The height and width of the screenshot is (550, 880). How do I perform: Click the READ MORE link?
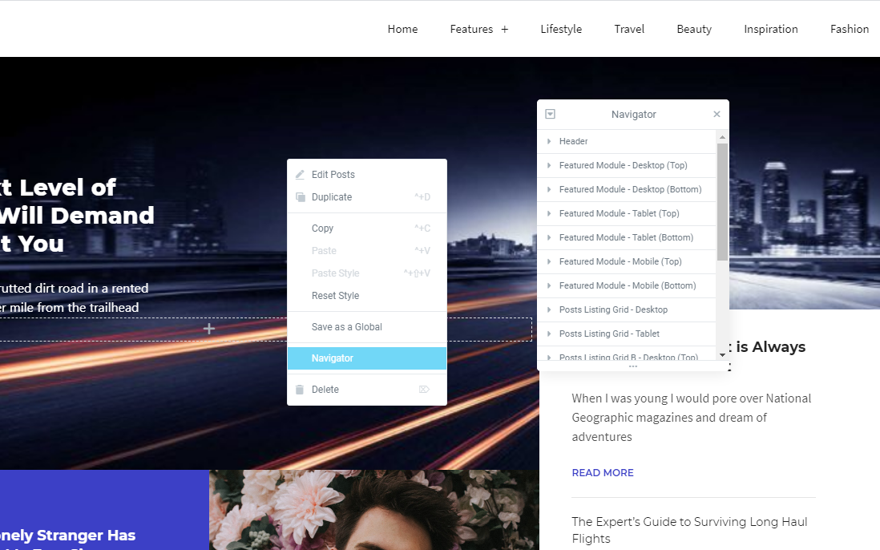(x=603, y=473)
